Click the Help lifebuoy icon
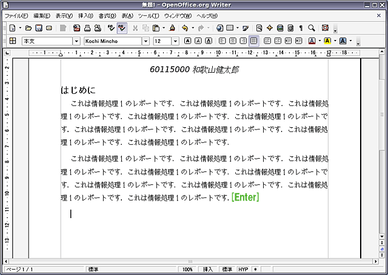This screenshot has width=388, height=275. click(x=325, y=28)
